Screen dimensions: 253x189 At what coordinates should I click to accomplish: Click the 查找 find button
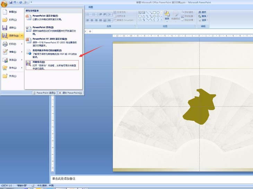click(202, 12)
